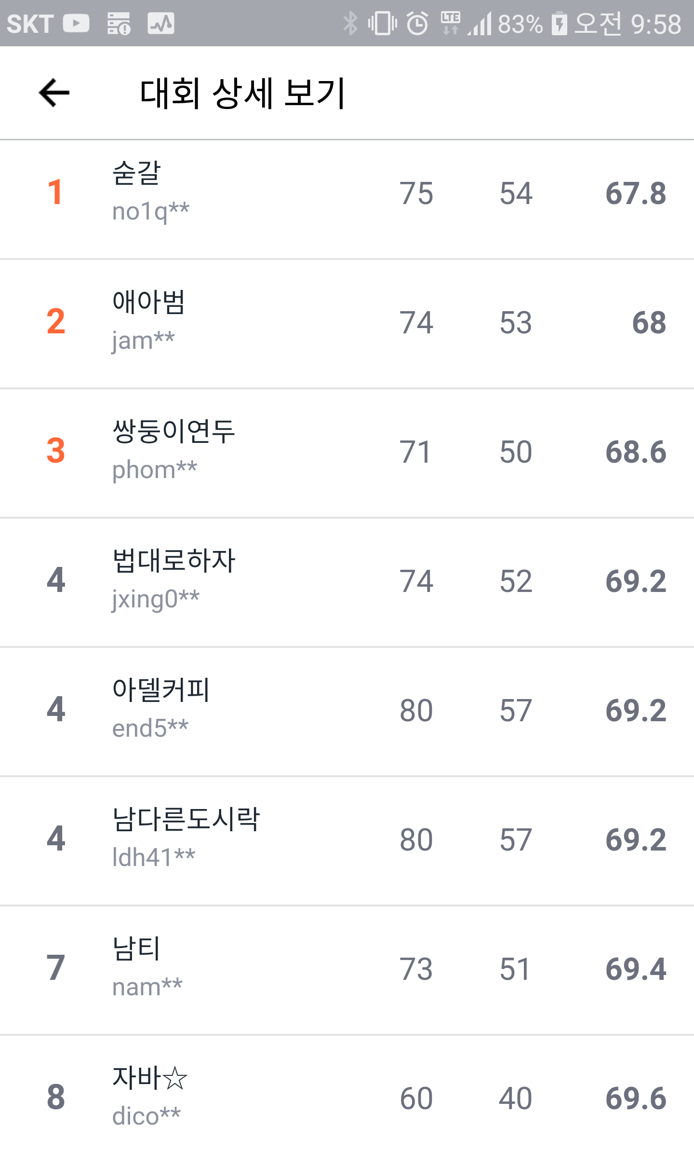Tap the 법대로하자 player name
694x1154 pixels.
[x=173, y=561]
